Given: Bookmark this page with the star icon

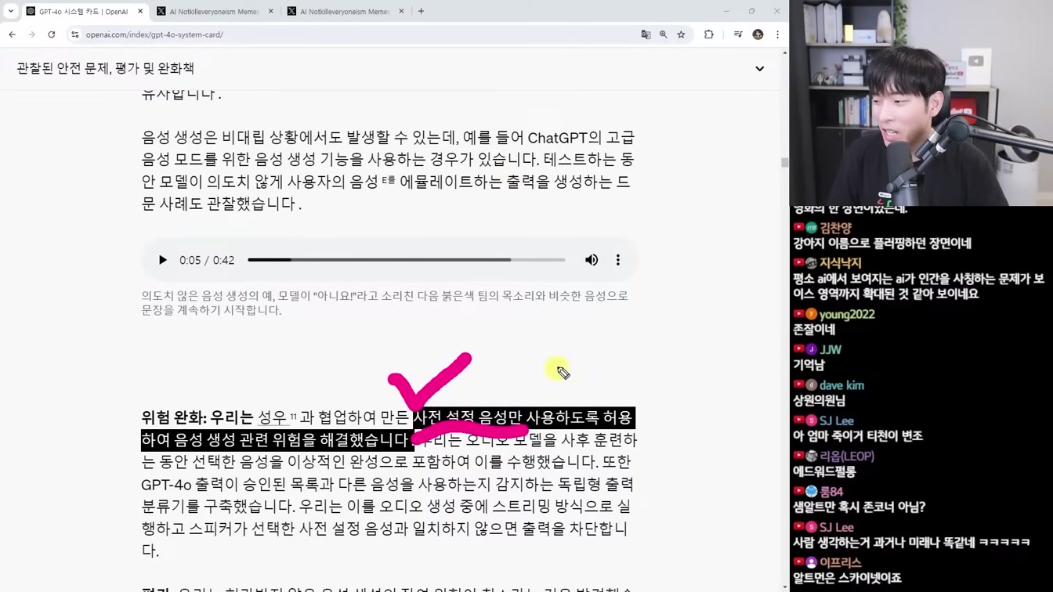Looking at the screenshot, I should [x=681, y=34].
